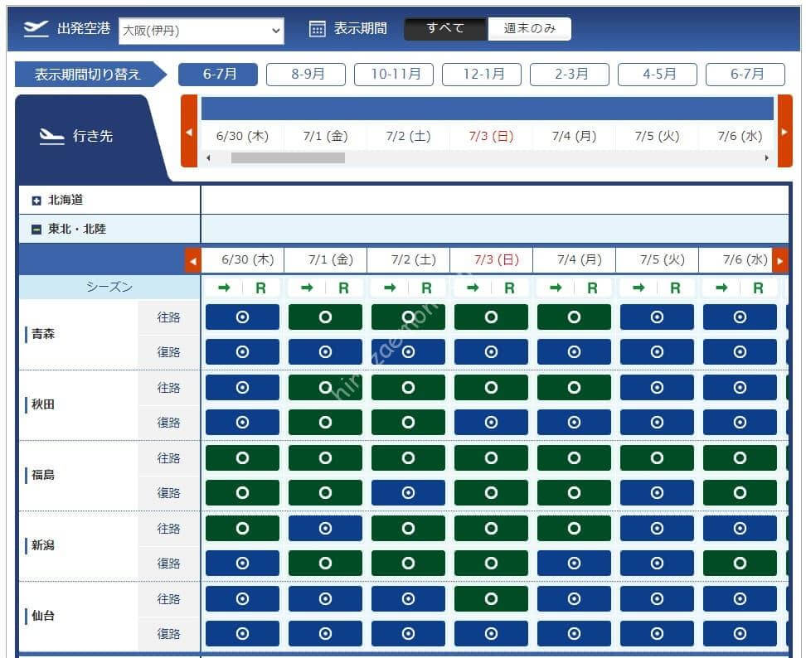This screenshot has height=658, width=806.
Task: Select the 福島 往路 cell for 7/4
Action: [574, 457]
